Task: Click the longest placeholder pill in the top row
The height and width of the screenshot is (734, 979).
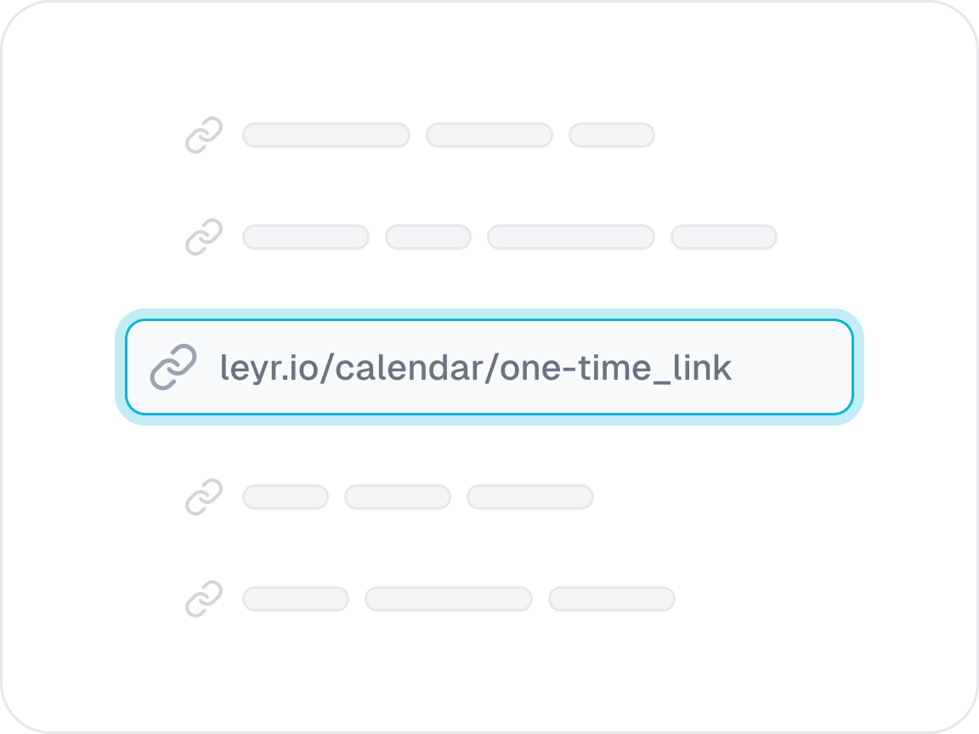Action: [326, 135]
